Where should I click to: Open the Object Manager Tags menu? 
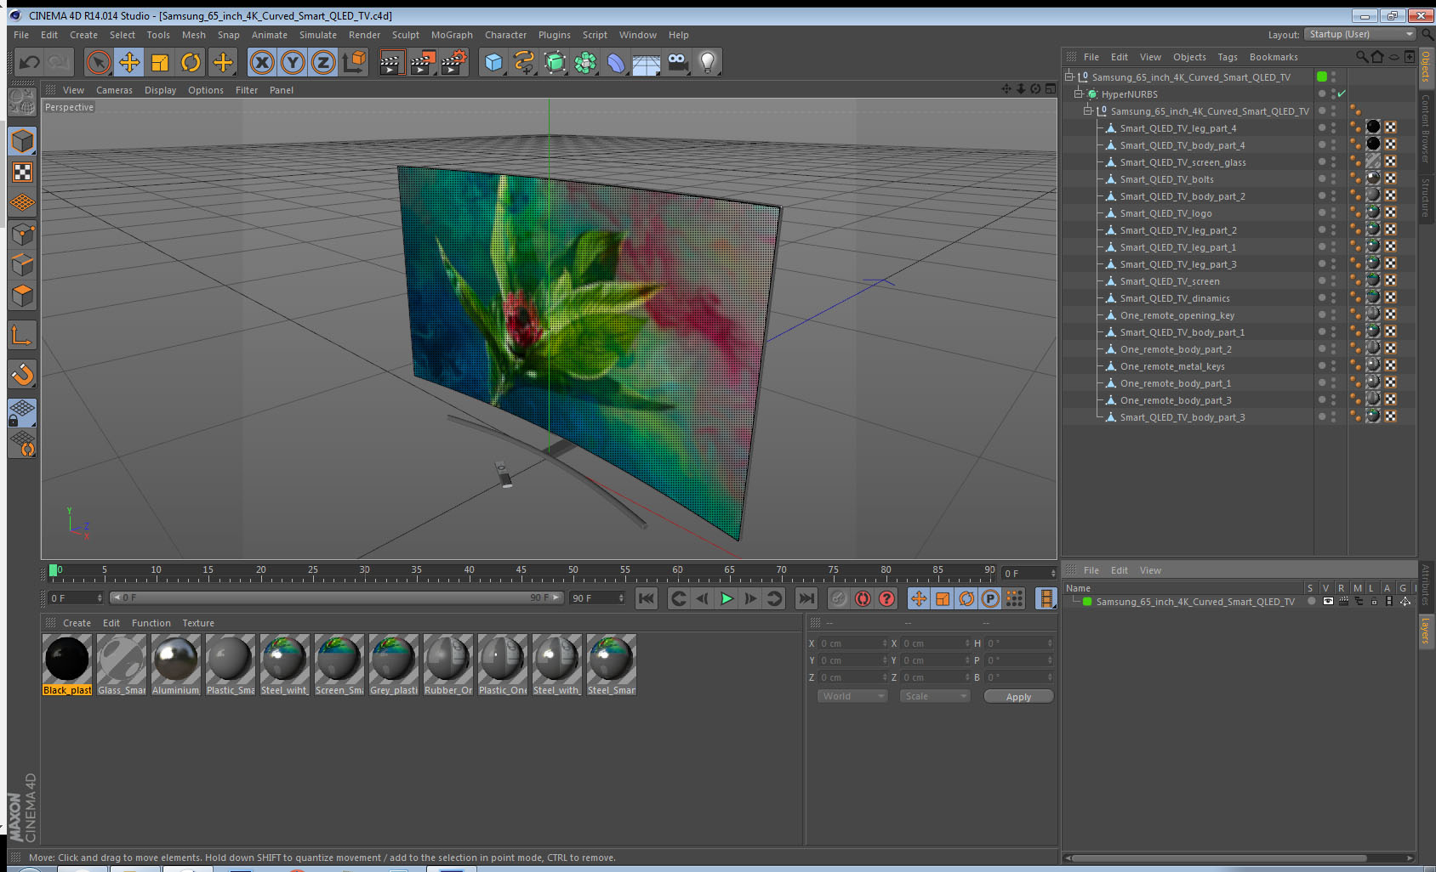[1228, 57]
